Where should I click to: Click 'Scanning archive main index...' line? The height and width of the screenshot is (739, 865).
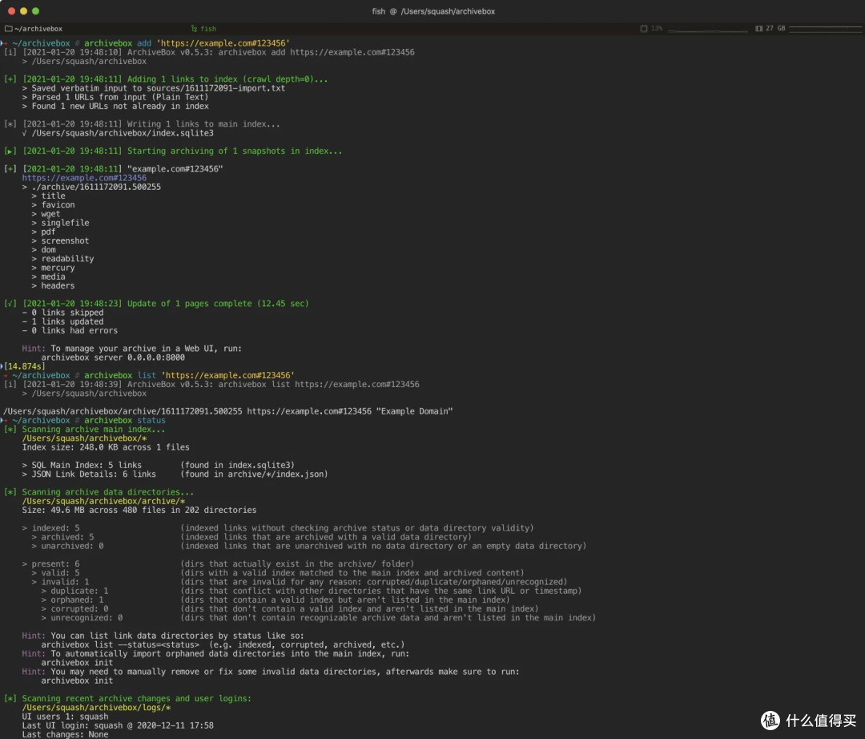click(x=84, y=430)
